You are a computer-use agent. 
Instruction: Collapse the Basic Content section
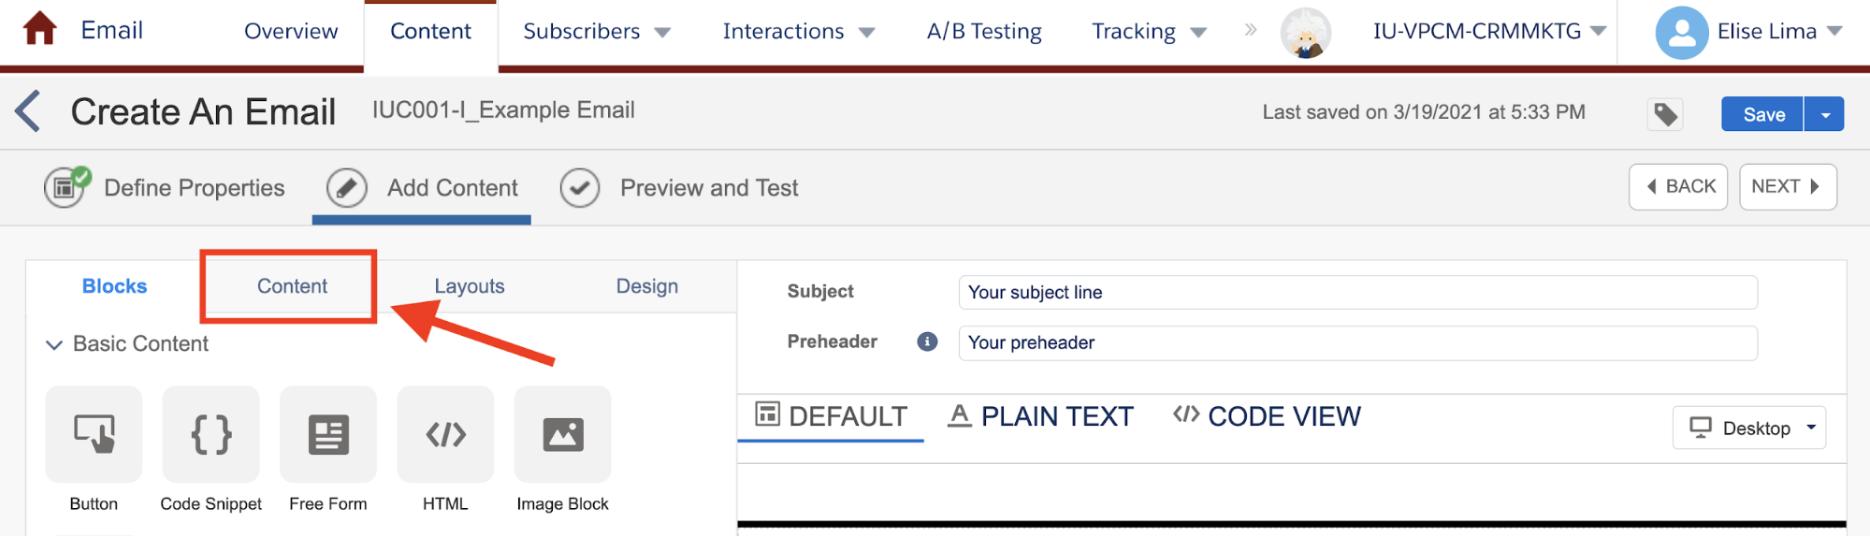coord(55,344)
